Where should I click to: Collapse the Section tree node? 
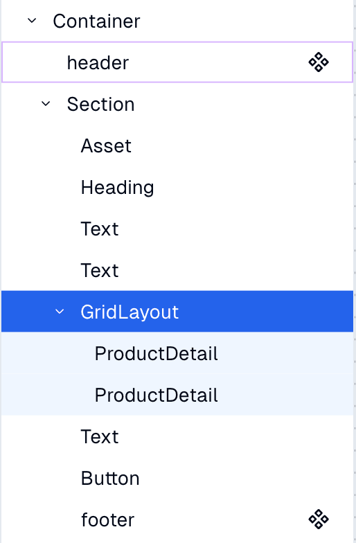tap(46, 104)
